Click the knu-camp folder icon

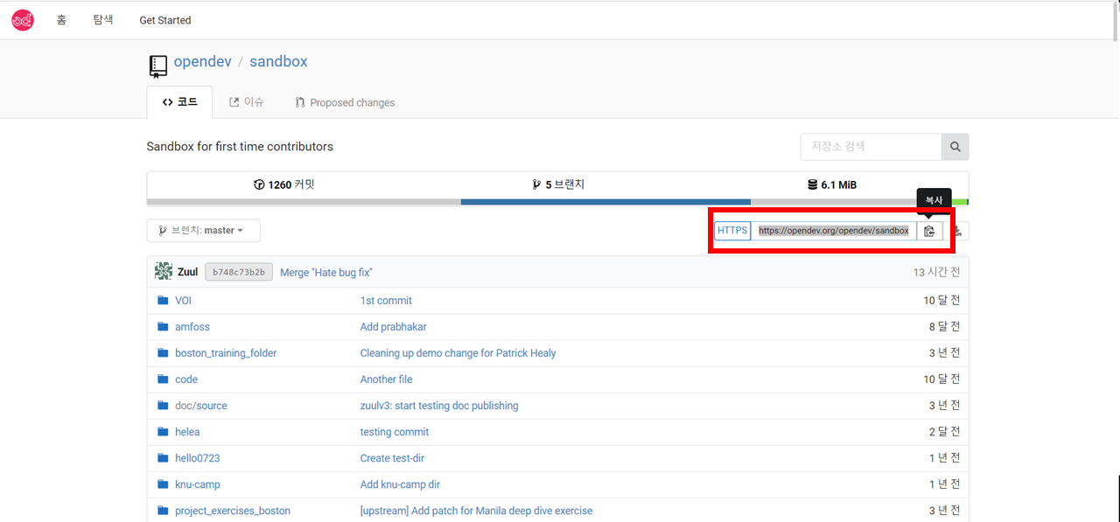coord(163,484)
